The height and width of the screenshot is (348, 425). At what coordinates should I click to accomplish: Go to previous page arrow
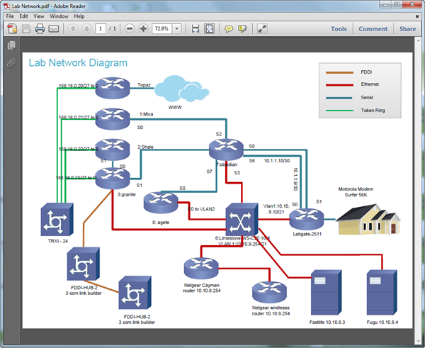pos(73,28)
